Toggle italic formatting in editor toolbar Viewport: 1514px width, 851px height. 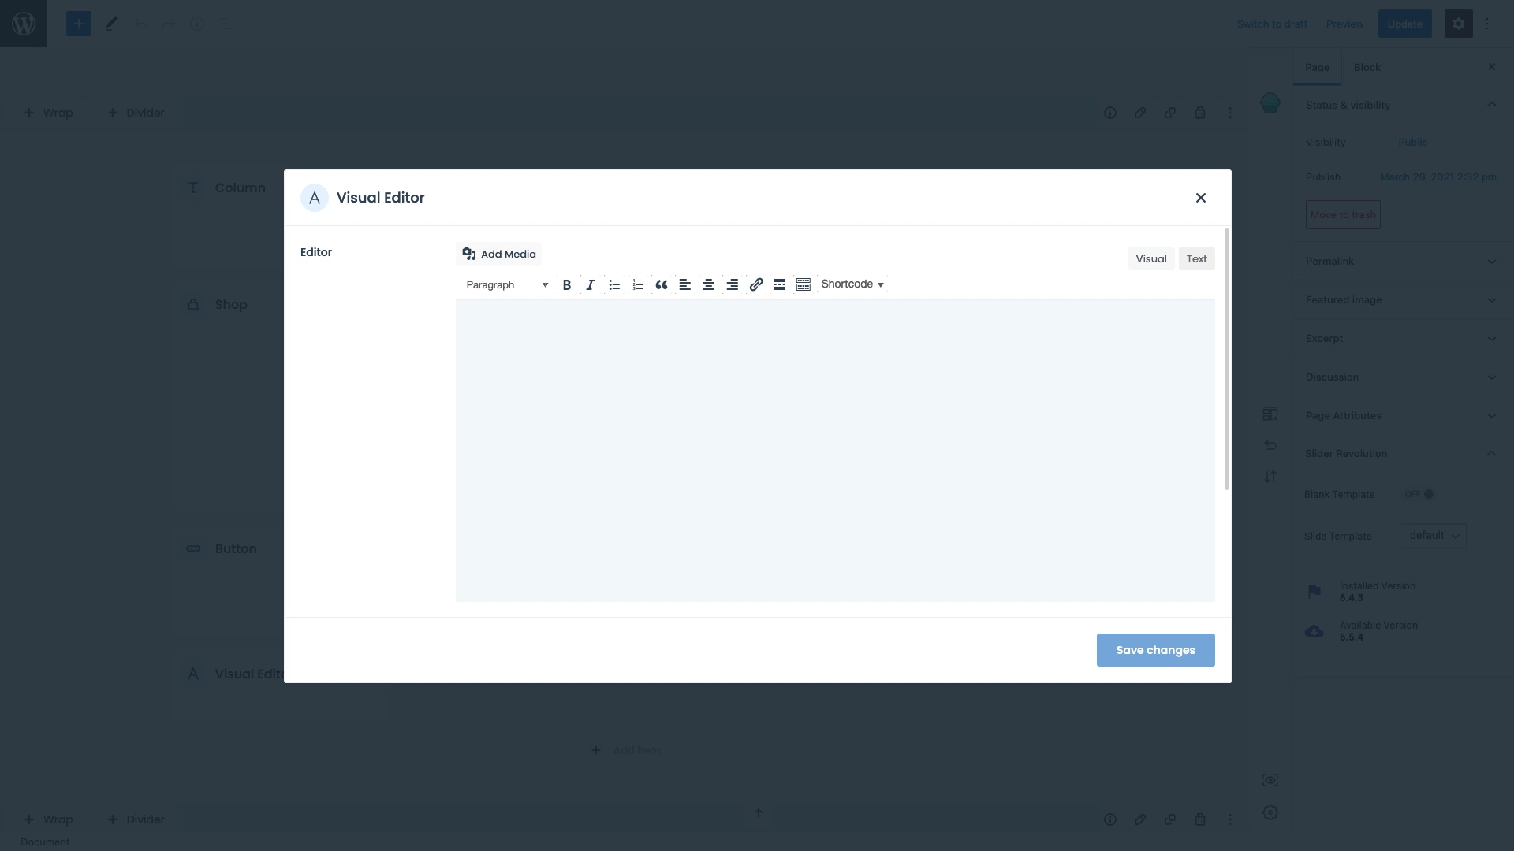pyautogui.click(x=590, y=284)
